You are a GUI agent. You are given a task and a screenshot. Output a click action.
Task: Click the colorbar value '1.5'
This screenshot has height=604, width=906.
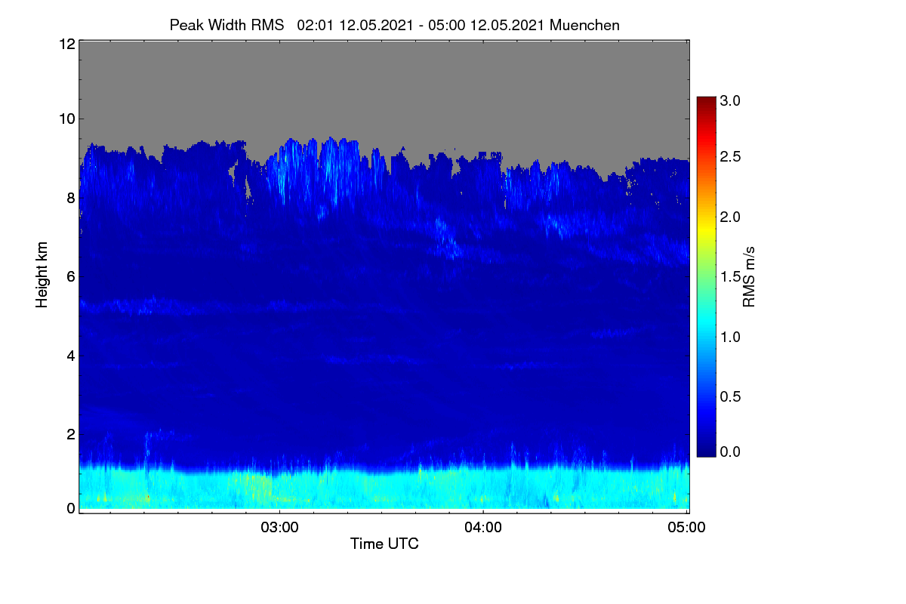click(x=730, y=277)
